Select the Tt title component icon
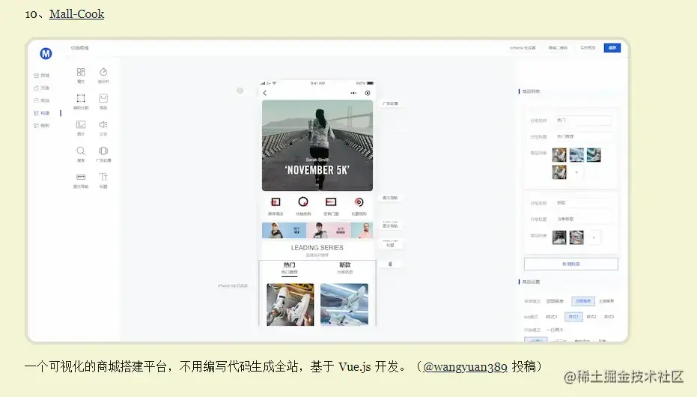Viewport: 697px width, 397px height. 103,177
